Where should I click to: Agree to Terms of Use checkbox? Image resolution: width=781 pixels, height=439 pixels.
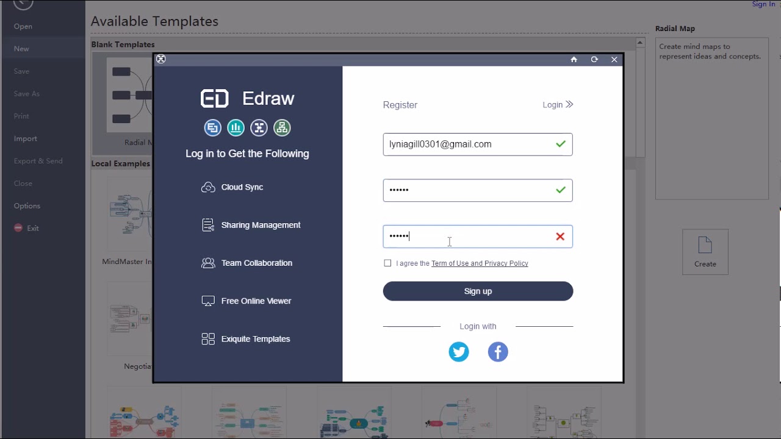click(387, 263)
